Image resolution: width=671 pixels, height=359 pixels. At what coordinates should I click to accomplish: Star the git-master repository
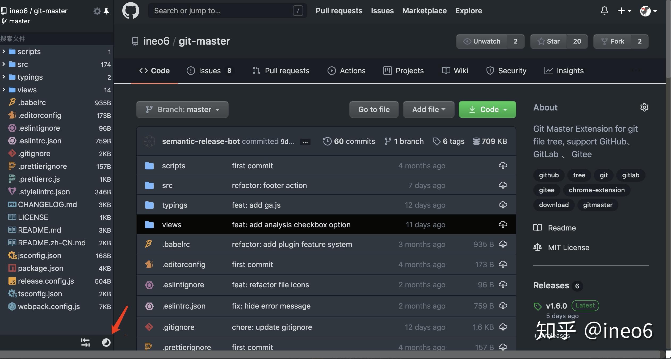click(x=548, y=41)
